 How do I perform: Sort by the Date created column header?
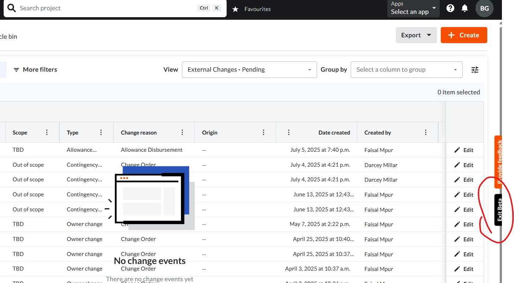tap(334, 133)
